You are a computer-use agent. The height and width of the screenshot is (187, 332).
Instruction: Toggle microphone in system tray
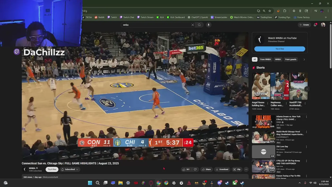tap(305, 183)
